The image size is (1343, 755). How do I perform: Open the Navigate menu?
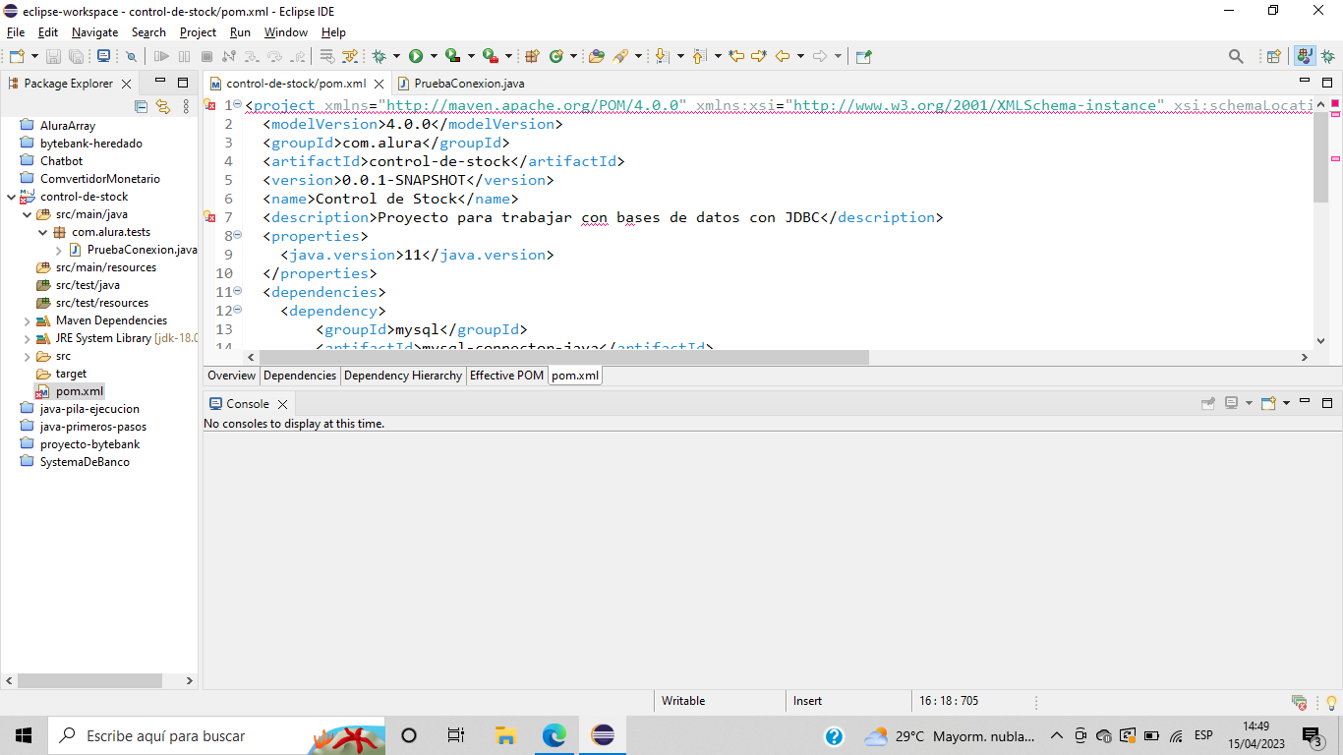pos(94,32)
